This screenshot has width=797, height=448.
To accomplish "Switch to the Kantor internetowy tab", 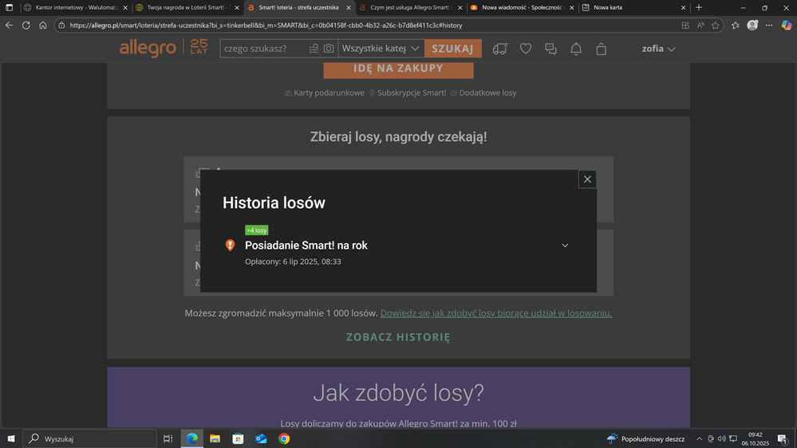I will [72, 7].
